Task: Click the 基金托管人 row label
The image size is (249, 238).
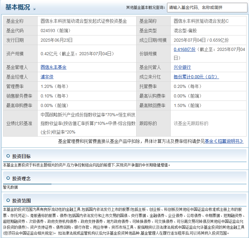Action: point(150,67)
